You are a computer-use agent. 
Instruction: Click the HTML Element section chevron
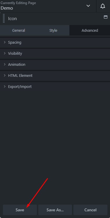point(5,75)
